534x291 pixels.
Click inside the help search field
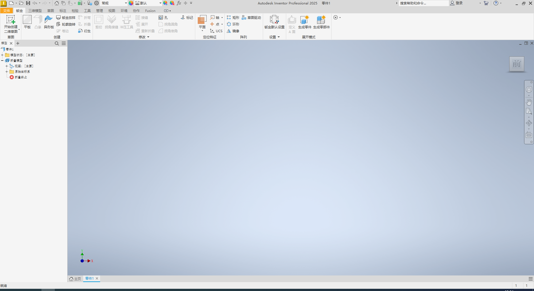pos(423,3)
